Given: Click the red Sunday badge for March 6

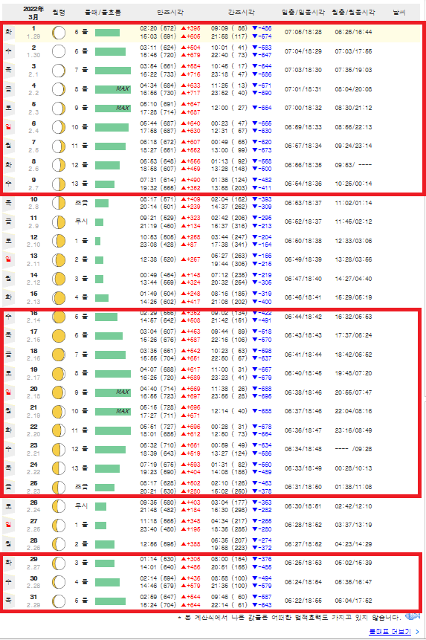Looking at the screenshot, I should pos(9,127).
